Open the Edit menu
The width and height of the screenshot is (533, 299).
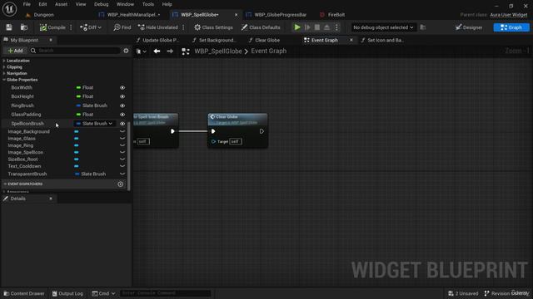(42, 4)
